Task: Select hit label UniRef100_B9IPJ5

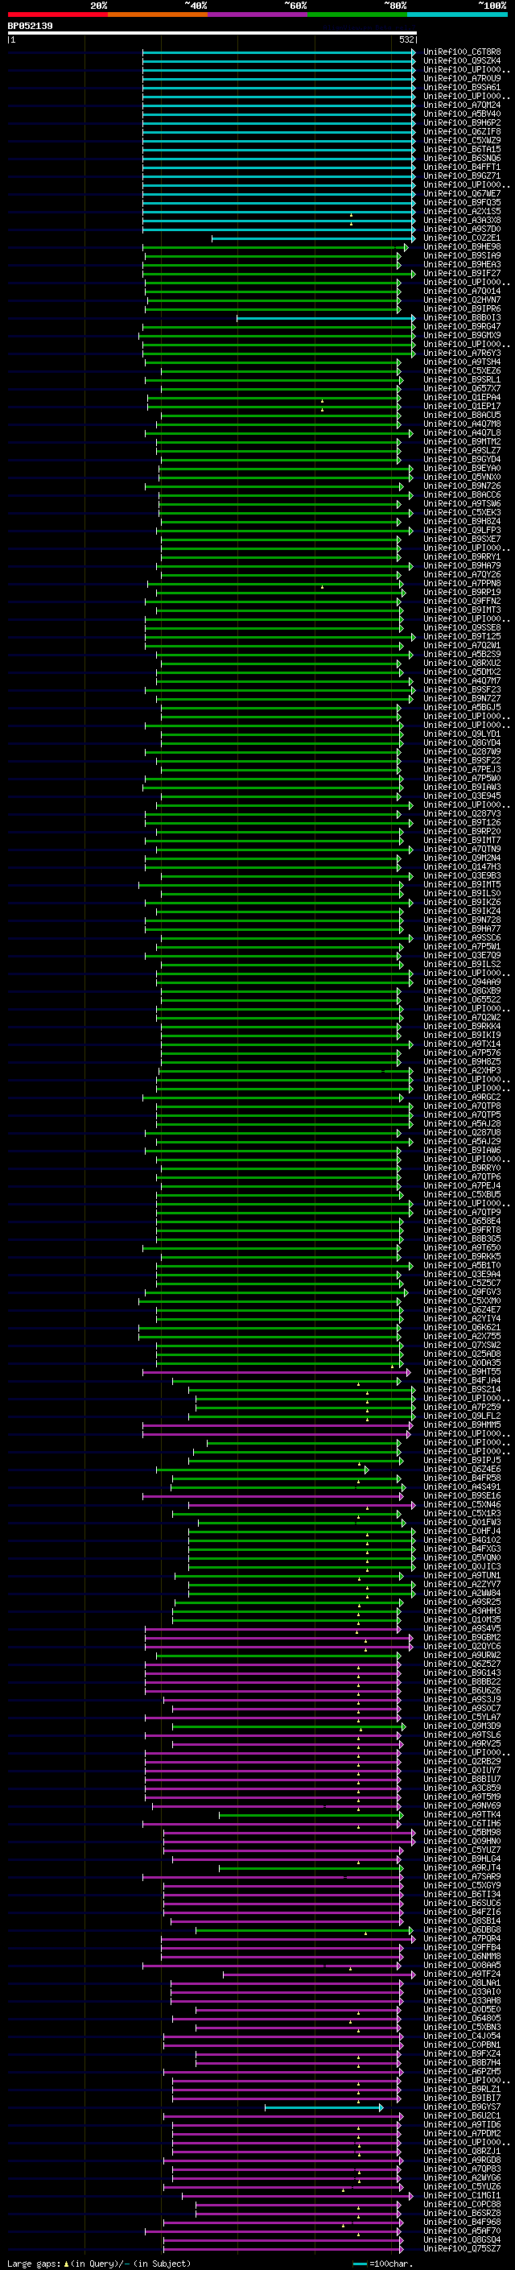Action: pyautogui.click(x=462, y=1460)
